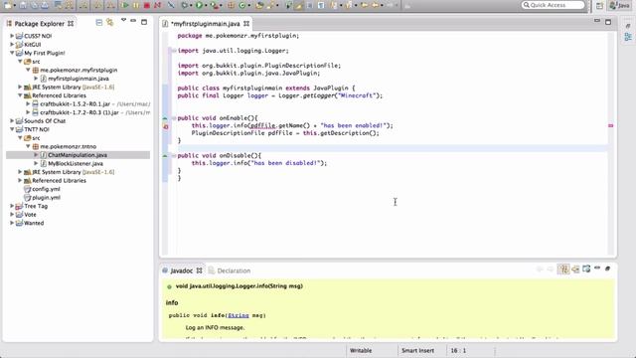Open dropdown arrow beside the Debug icon

191,6
